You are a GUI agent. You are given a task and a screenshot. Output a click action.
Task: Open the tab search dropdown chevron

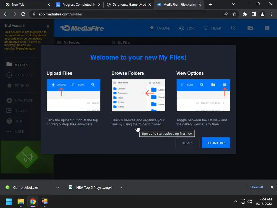233,4
